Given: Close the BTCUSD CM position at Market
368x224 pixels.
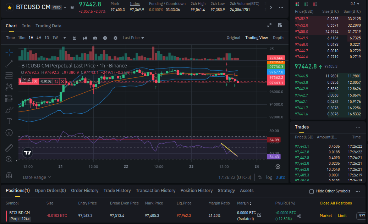Looking at the screenshot, I should [326, 215].
